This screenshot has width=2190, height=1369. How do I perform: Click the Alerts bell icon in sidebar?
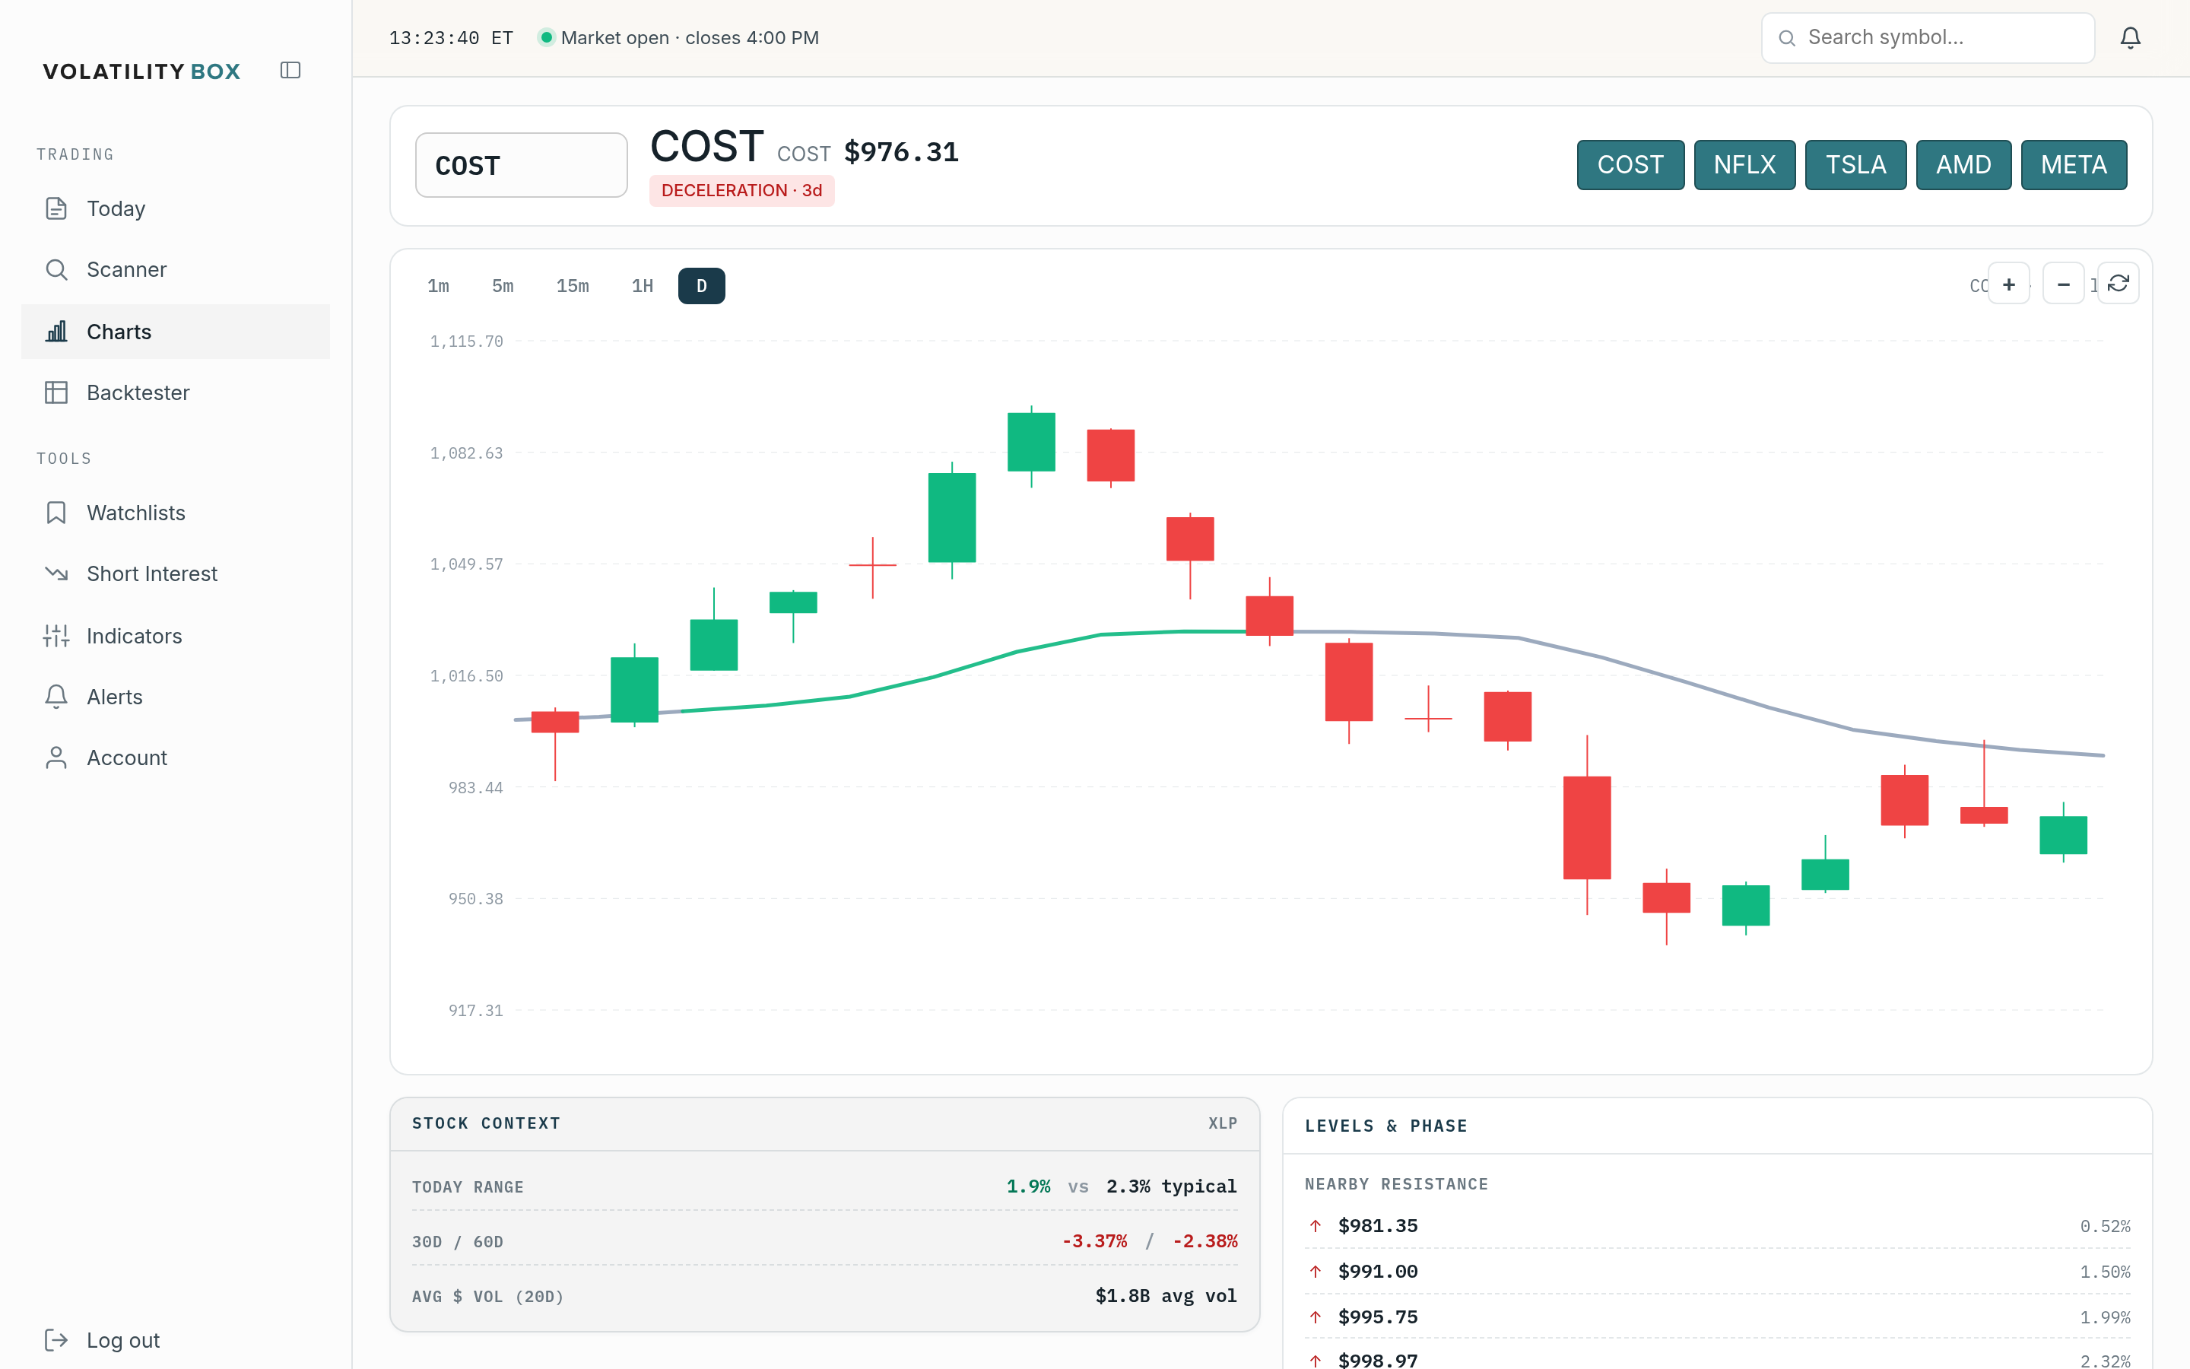click(56, 696)
